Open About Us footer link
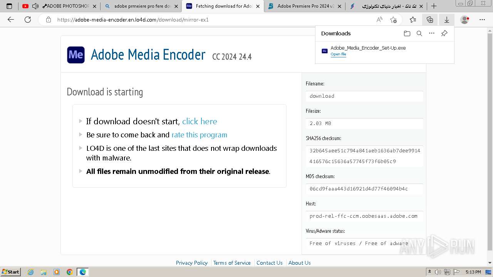 [x=300, y=263]
